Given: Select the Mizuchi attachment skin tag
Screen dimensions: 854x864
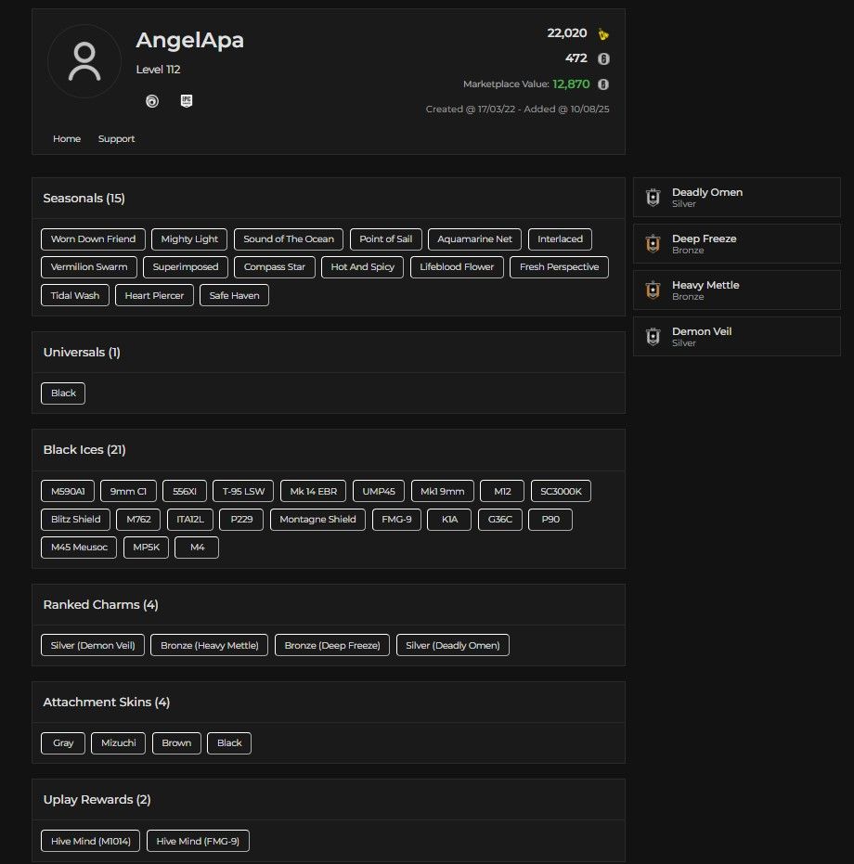Looking at the screenshot, I should (118, 743).
